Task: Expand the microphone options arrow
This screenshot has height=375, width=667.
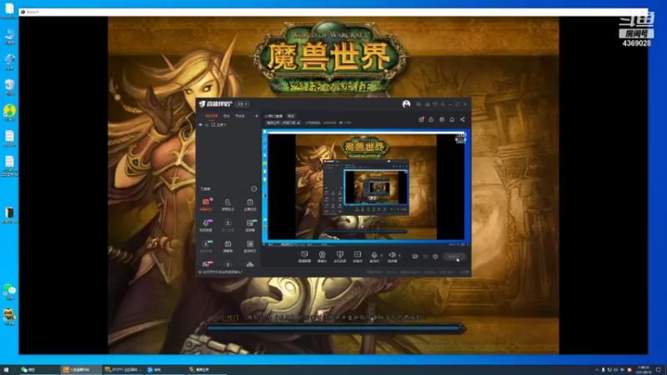Action: [382, 256]
